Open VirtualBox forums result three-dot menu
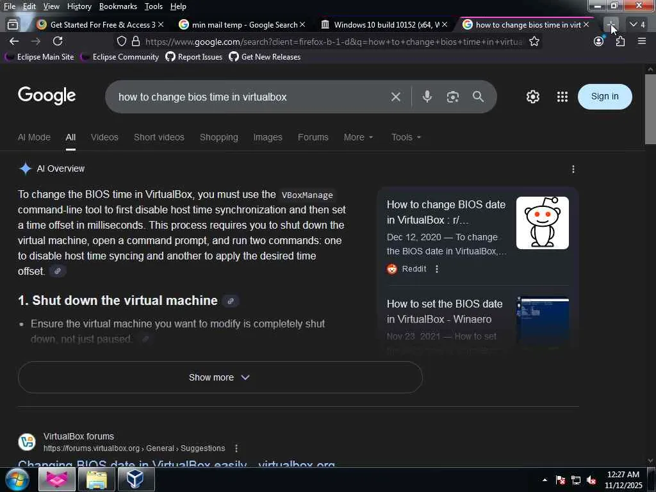 (x=236, y=448)
